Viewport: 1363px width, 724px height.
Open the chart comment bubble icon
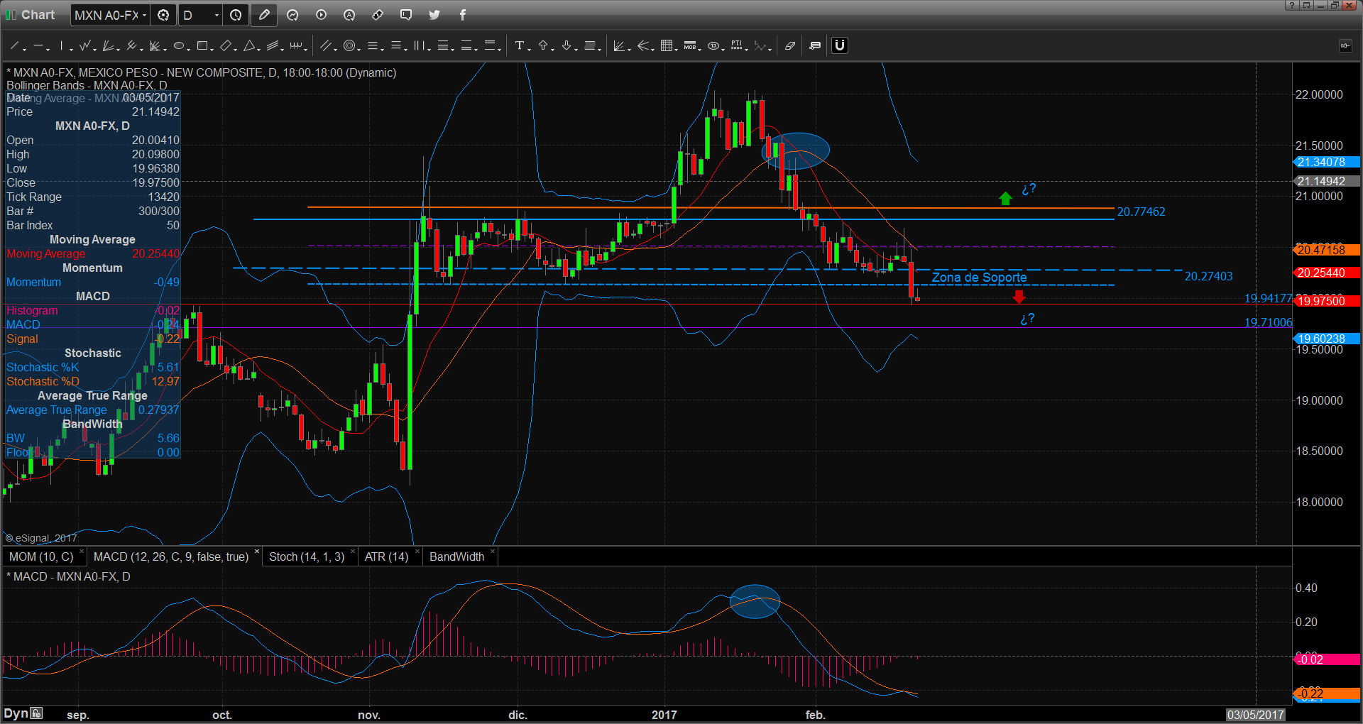[x=406, y=15]
